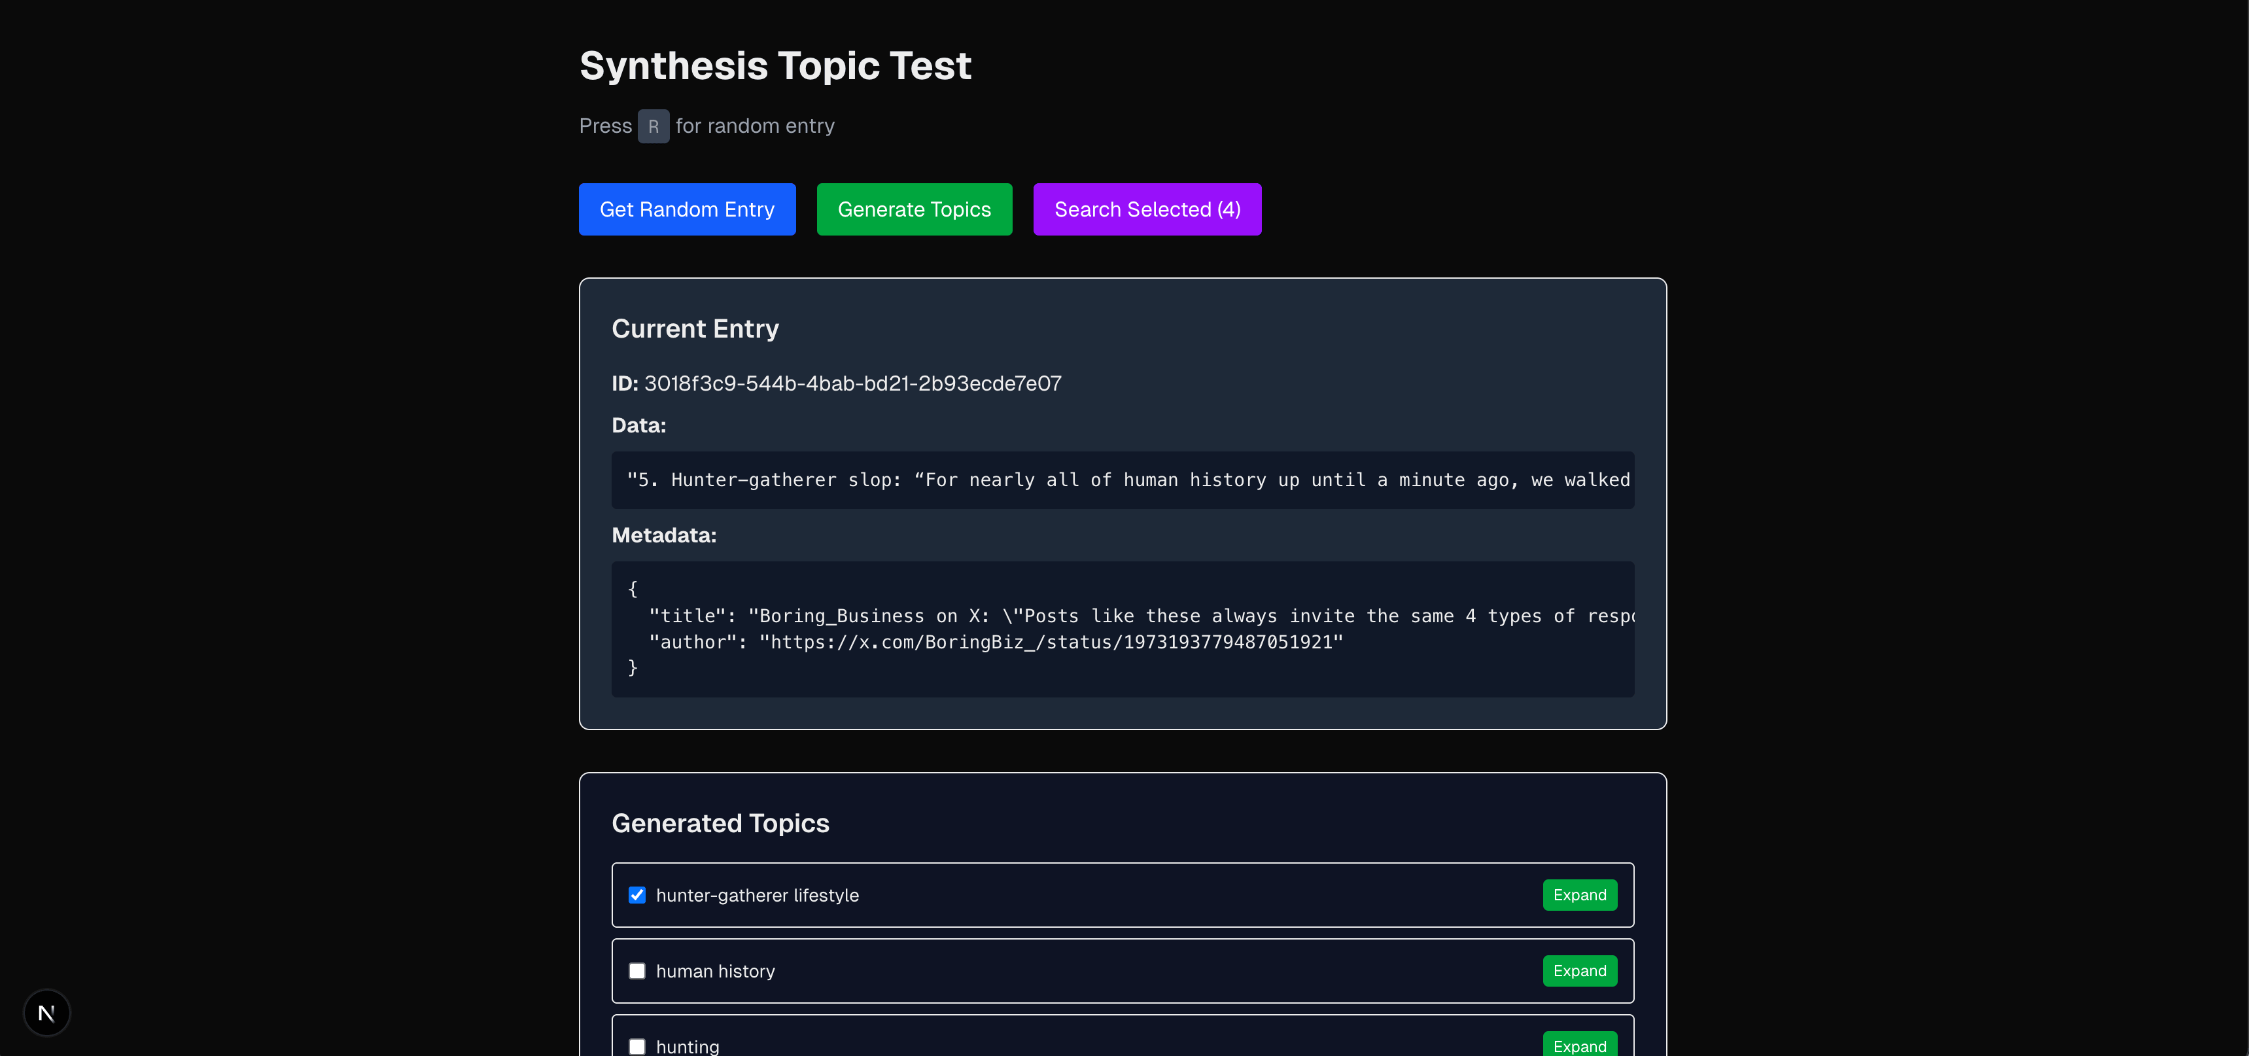
Task: Click the Metadata JSON block
Action: [x=1122, y=629]
